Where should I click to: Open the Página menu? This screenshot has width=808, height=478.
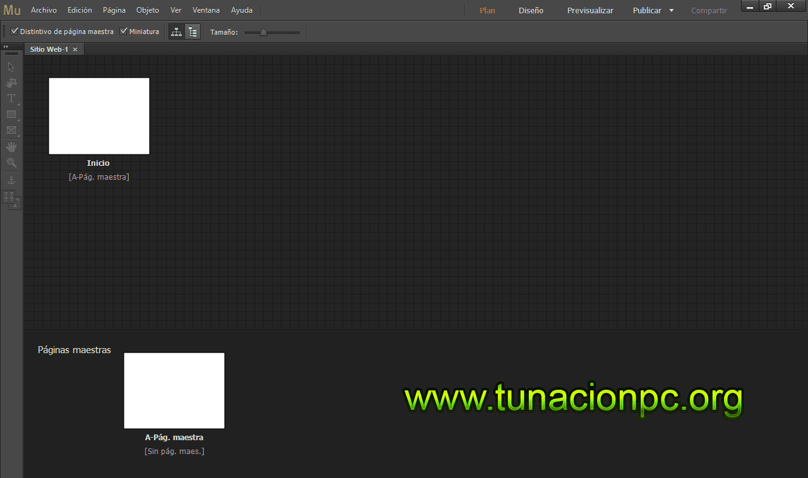tap(114, 10)
